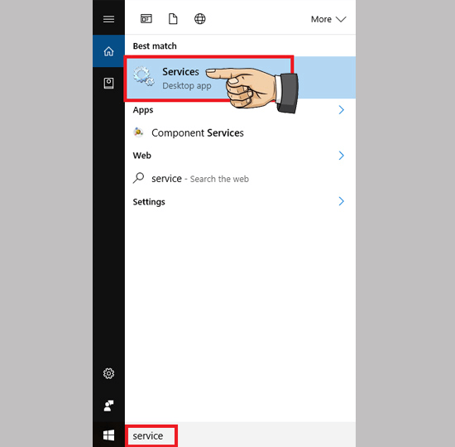Select the Apps category heading
Viewport: 455px width, 447px height.
(143, 110)
